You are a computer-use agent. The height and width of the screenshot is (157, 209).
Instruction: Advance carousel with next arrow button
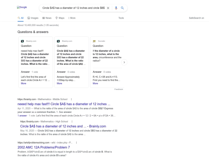[x=124, y=62]
